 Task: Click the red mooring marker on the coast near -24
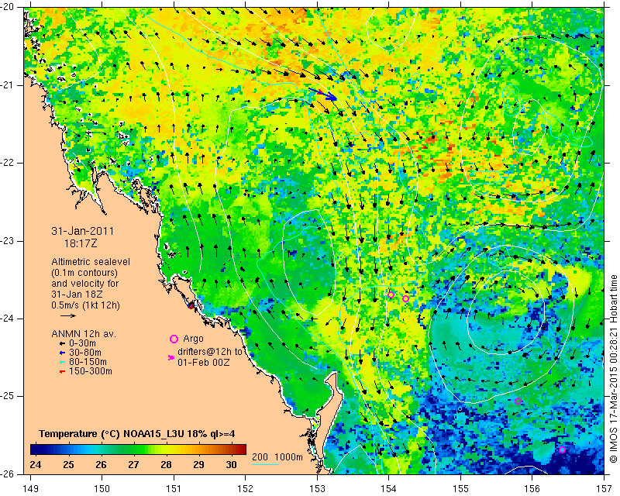(x=191, y=306)
